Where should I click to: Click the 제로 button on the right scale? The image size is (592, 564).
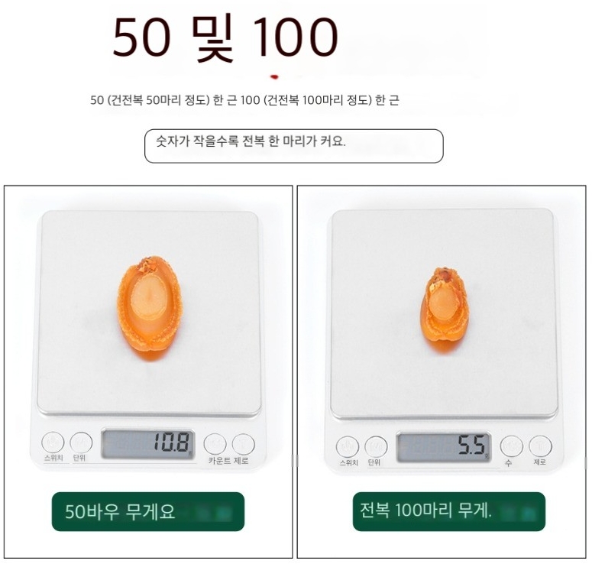coord(540,446)
